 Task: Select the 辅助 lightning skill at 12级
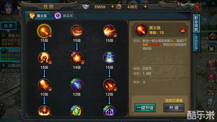[x=77, y=85]
